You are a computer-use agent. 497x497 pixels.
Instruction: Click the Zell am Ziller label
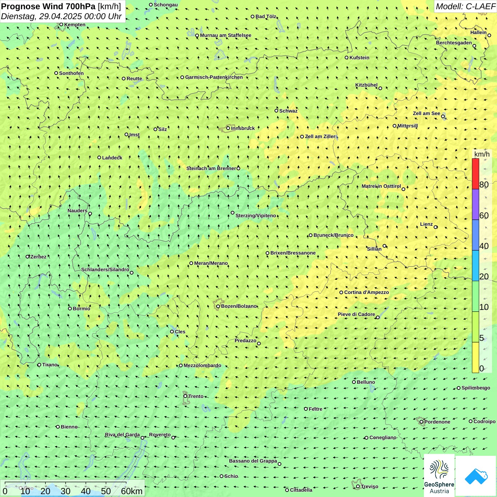click(320, 136)
